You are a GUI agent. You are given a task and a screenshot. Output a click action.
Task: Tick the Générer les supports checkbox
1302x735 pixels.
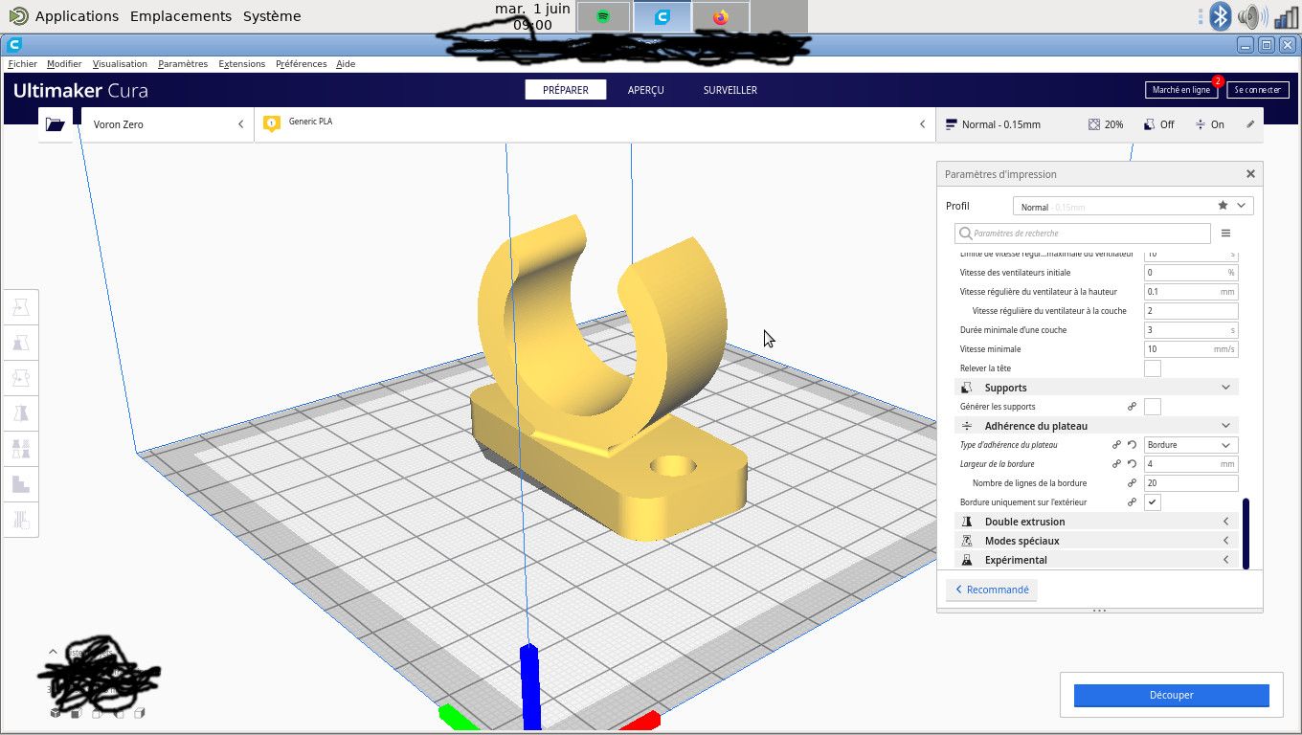(1153, 407)
